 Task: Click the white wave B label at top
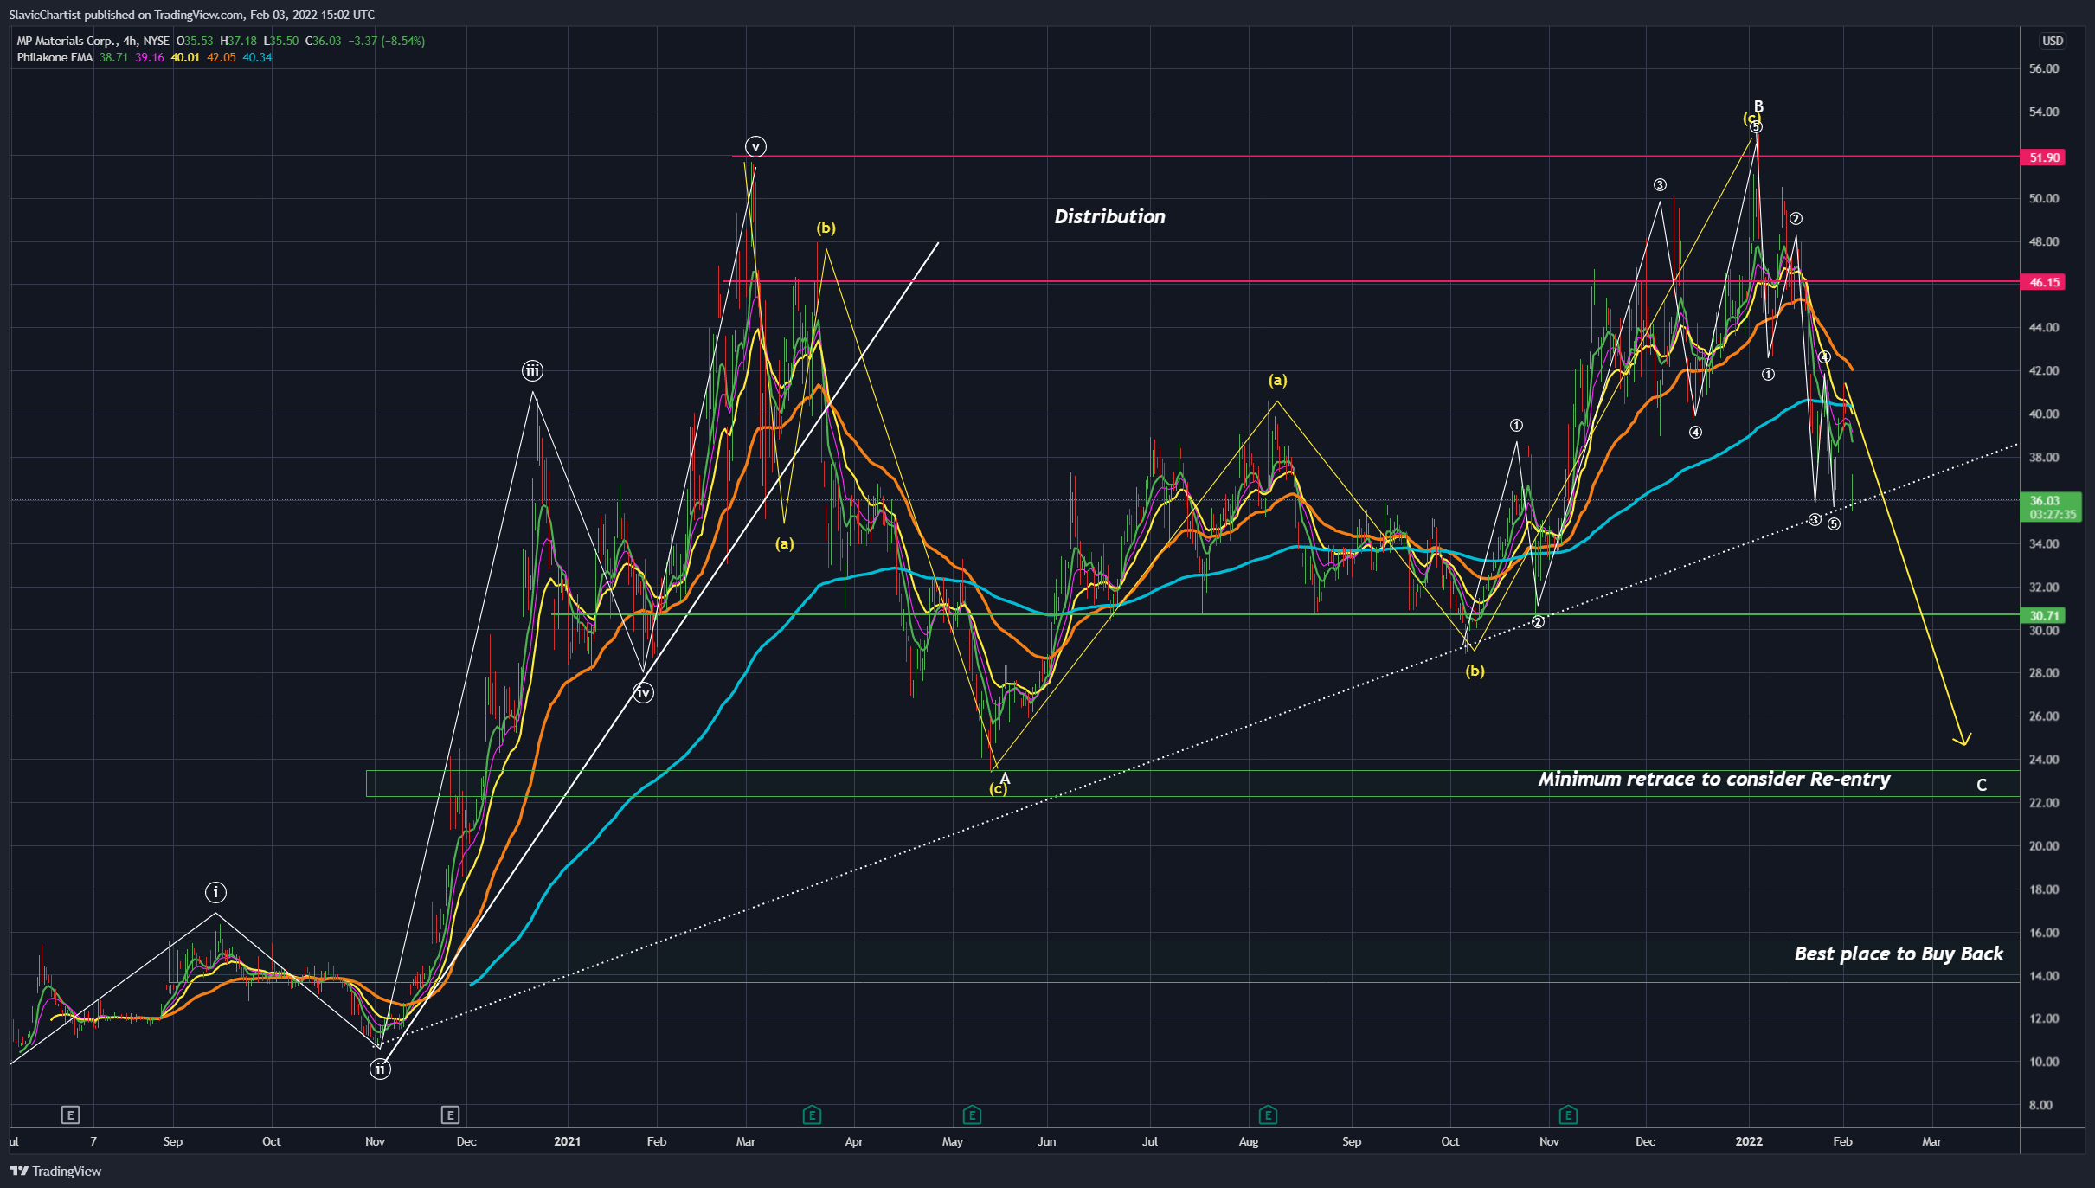1758,106
